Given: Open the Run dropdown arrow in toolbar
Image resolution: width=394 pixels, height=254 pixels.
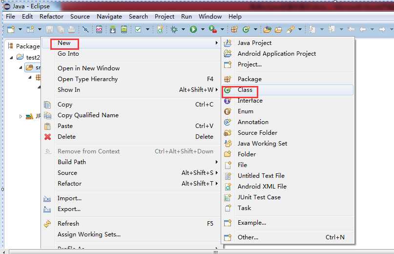Looking at the screenshot, I should 203,29.
